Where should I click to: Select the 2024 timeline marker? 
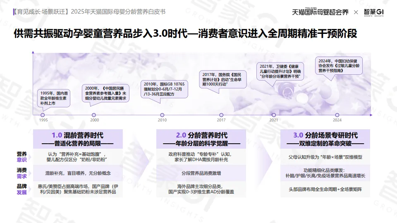[x=337, y=115]
